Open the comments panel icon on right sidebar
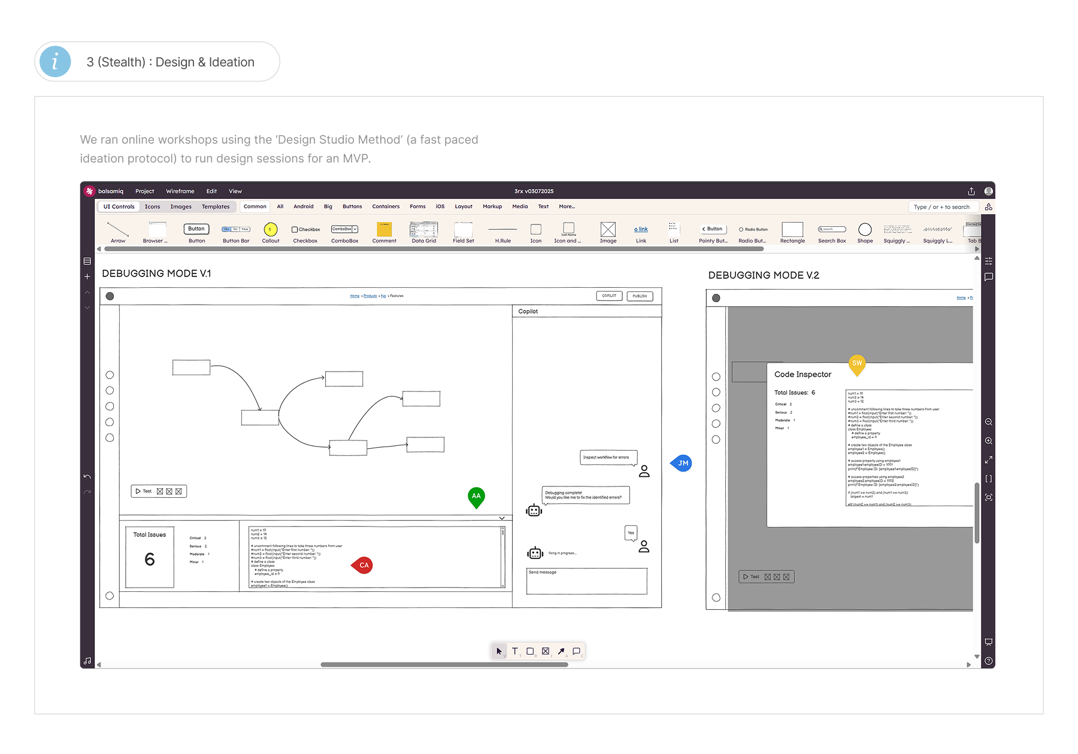1078x754 pixels. 989,277
